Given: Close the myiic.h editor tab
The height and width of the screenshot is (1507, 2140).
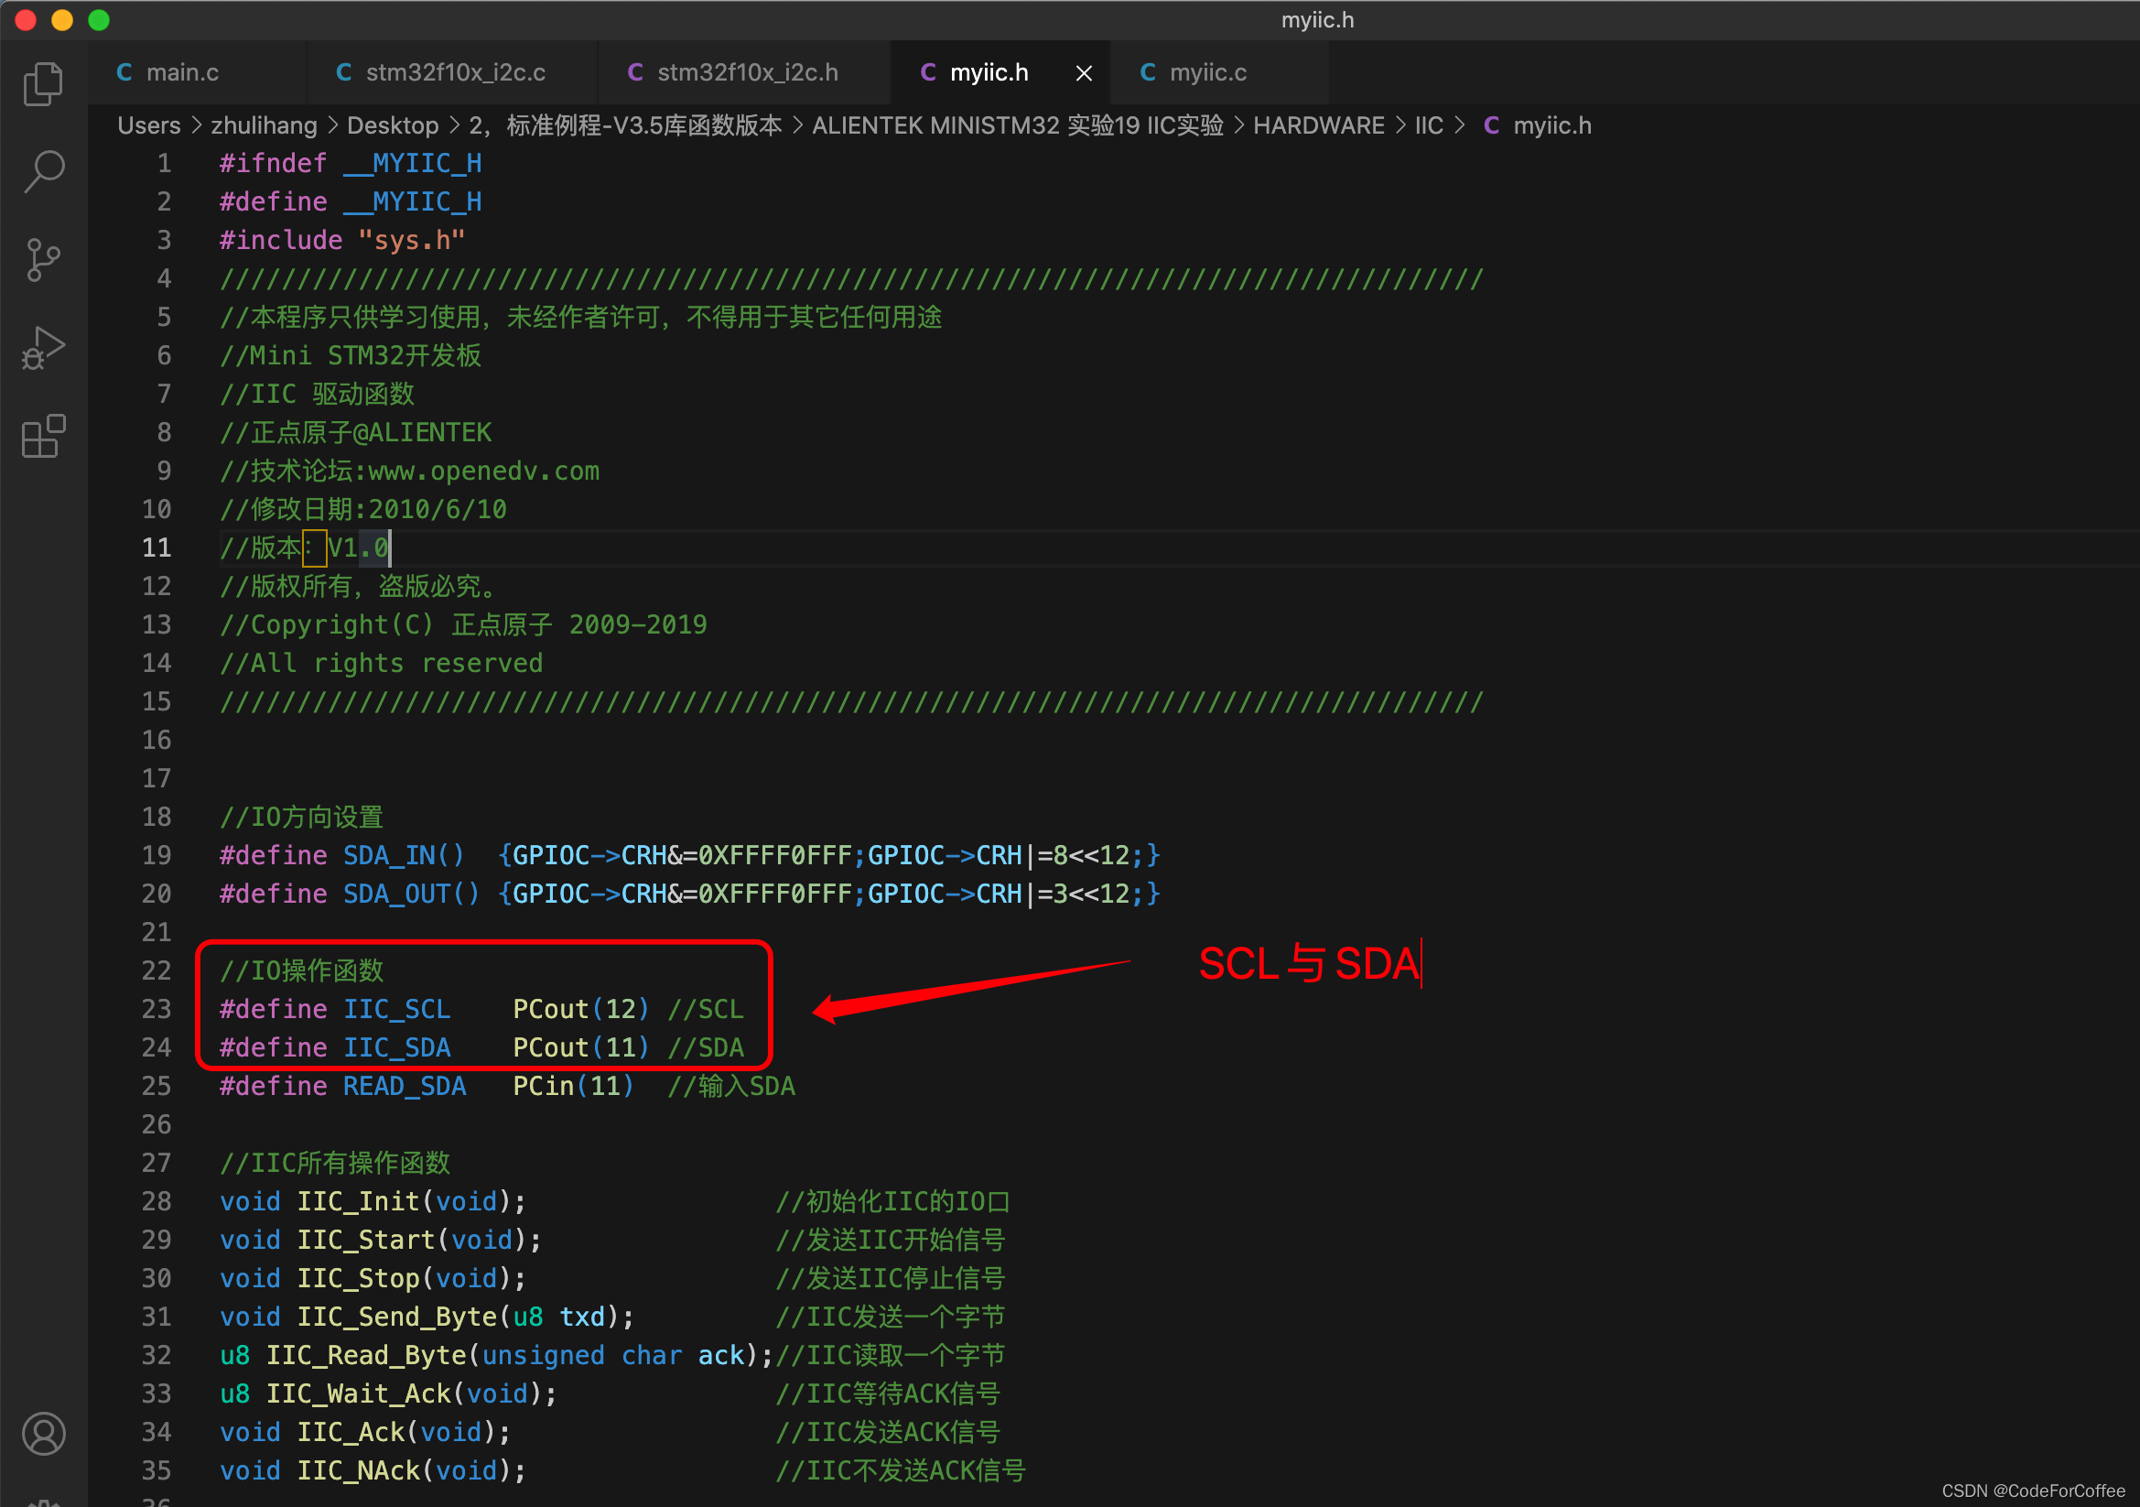Looking at the screenshot, I should (x=1083, y=72).
